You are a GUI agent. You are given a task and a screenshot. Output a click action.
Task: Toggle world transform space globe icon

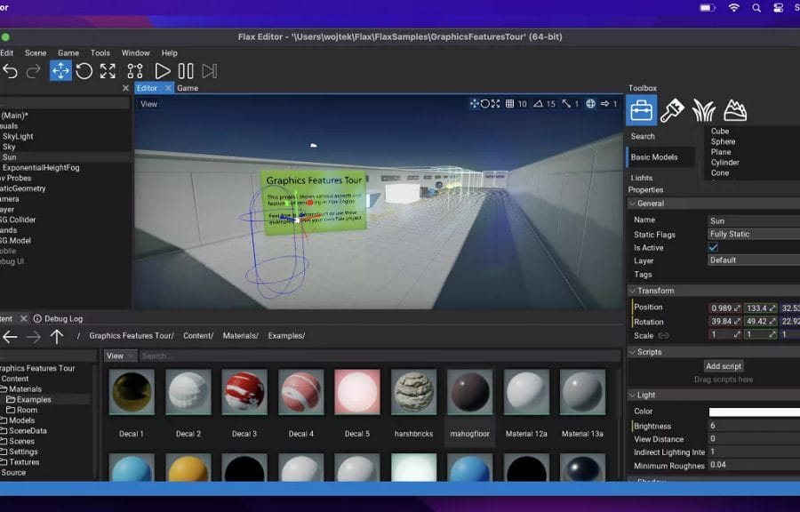pos(590,104)
